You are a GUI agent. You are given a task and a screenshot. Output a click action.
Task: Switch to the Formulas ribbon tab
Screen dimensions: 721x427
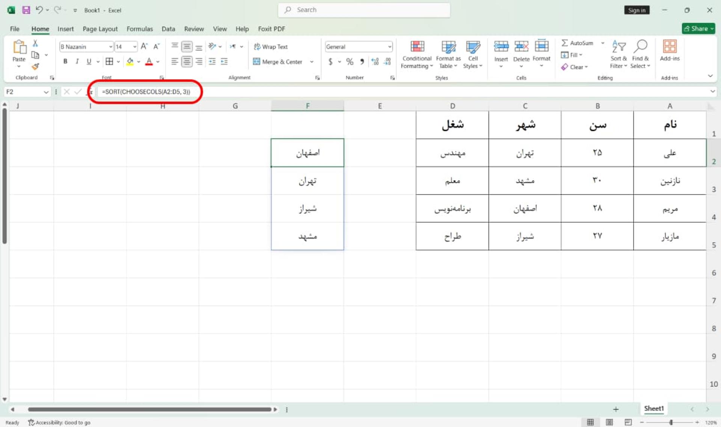click(140, 29)
